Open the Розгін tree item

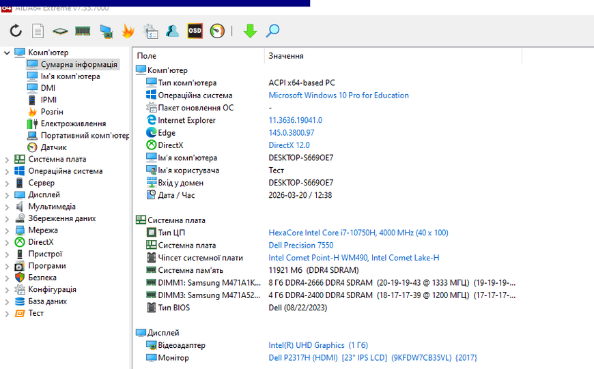point(52,112)
